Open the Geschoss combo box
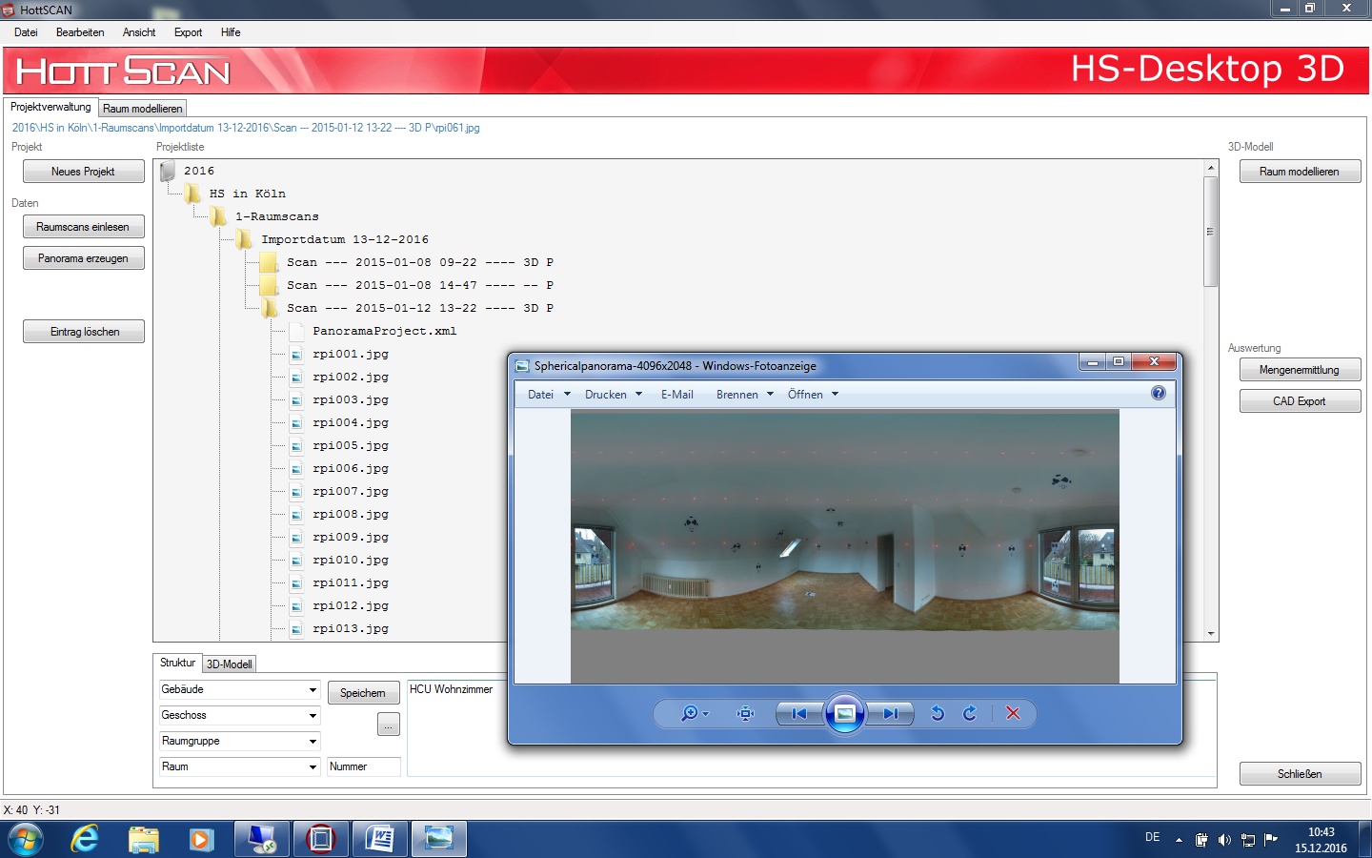 (x=313, y=715)
